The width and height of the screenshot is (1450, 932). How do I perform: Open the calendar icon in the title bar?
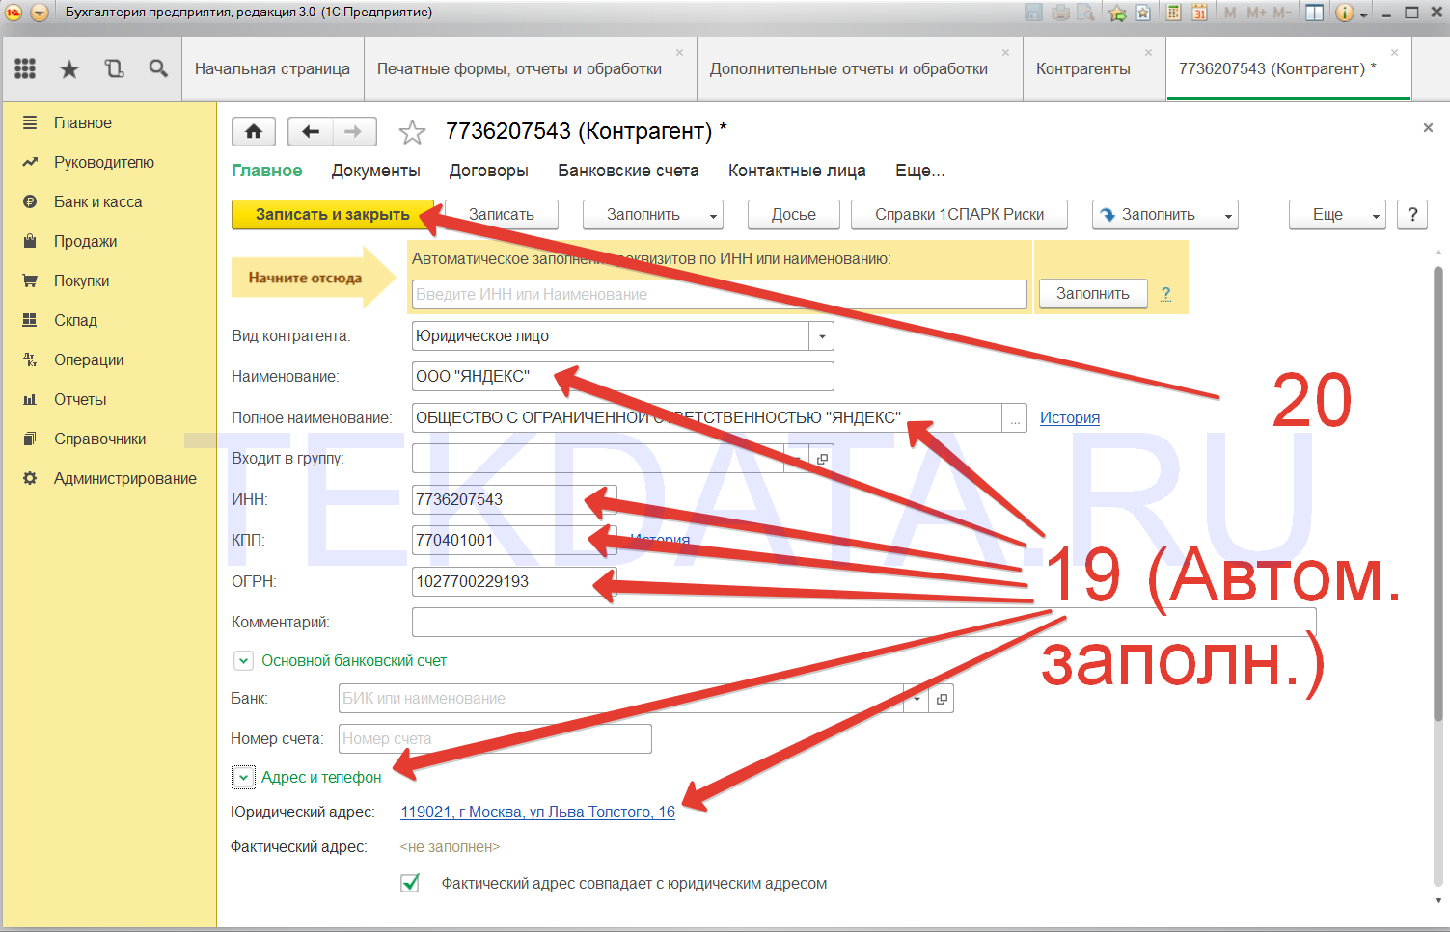point(1199,13)
